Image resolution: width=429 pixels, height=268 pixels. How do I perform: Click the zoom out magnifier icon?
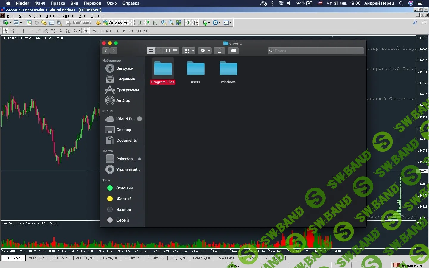(x=171, y=23)
